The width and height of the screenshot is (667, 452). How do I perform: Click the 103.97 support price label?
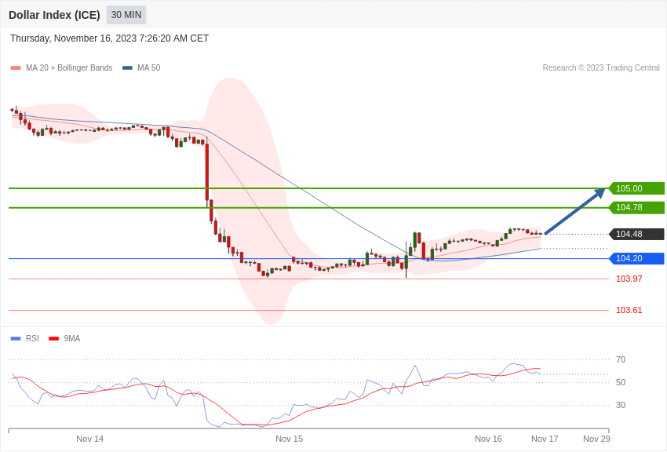629,279
